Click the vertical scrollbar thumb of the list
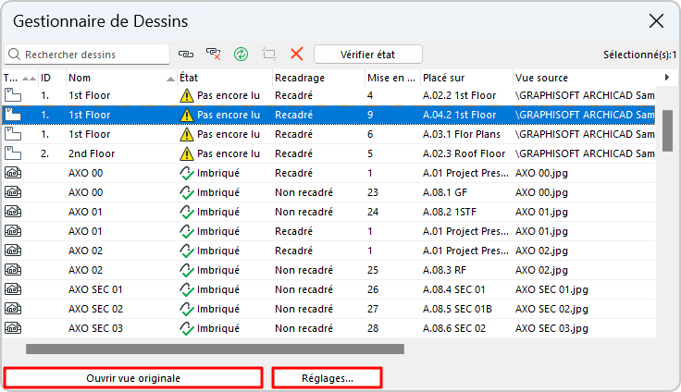The image size is (681, 392). pyautogui.click(x=667, y=130)
